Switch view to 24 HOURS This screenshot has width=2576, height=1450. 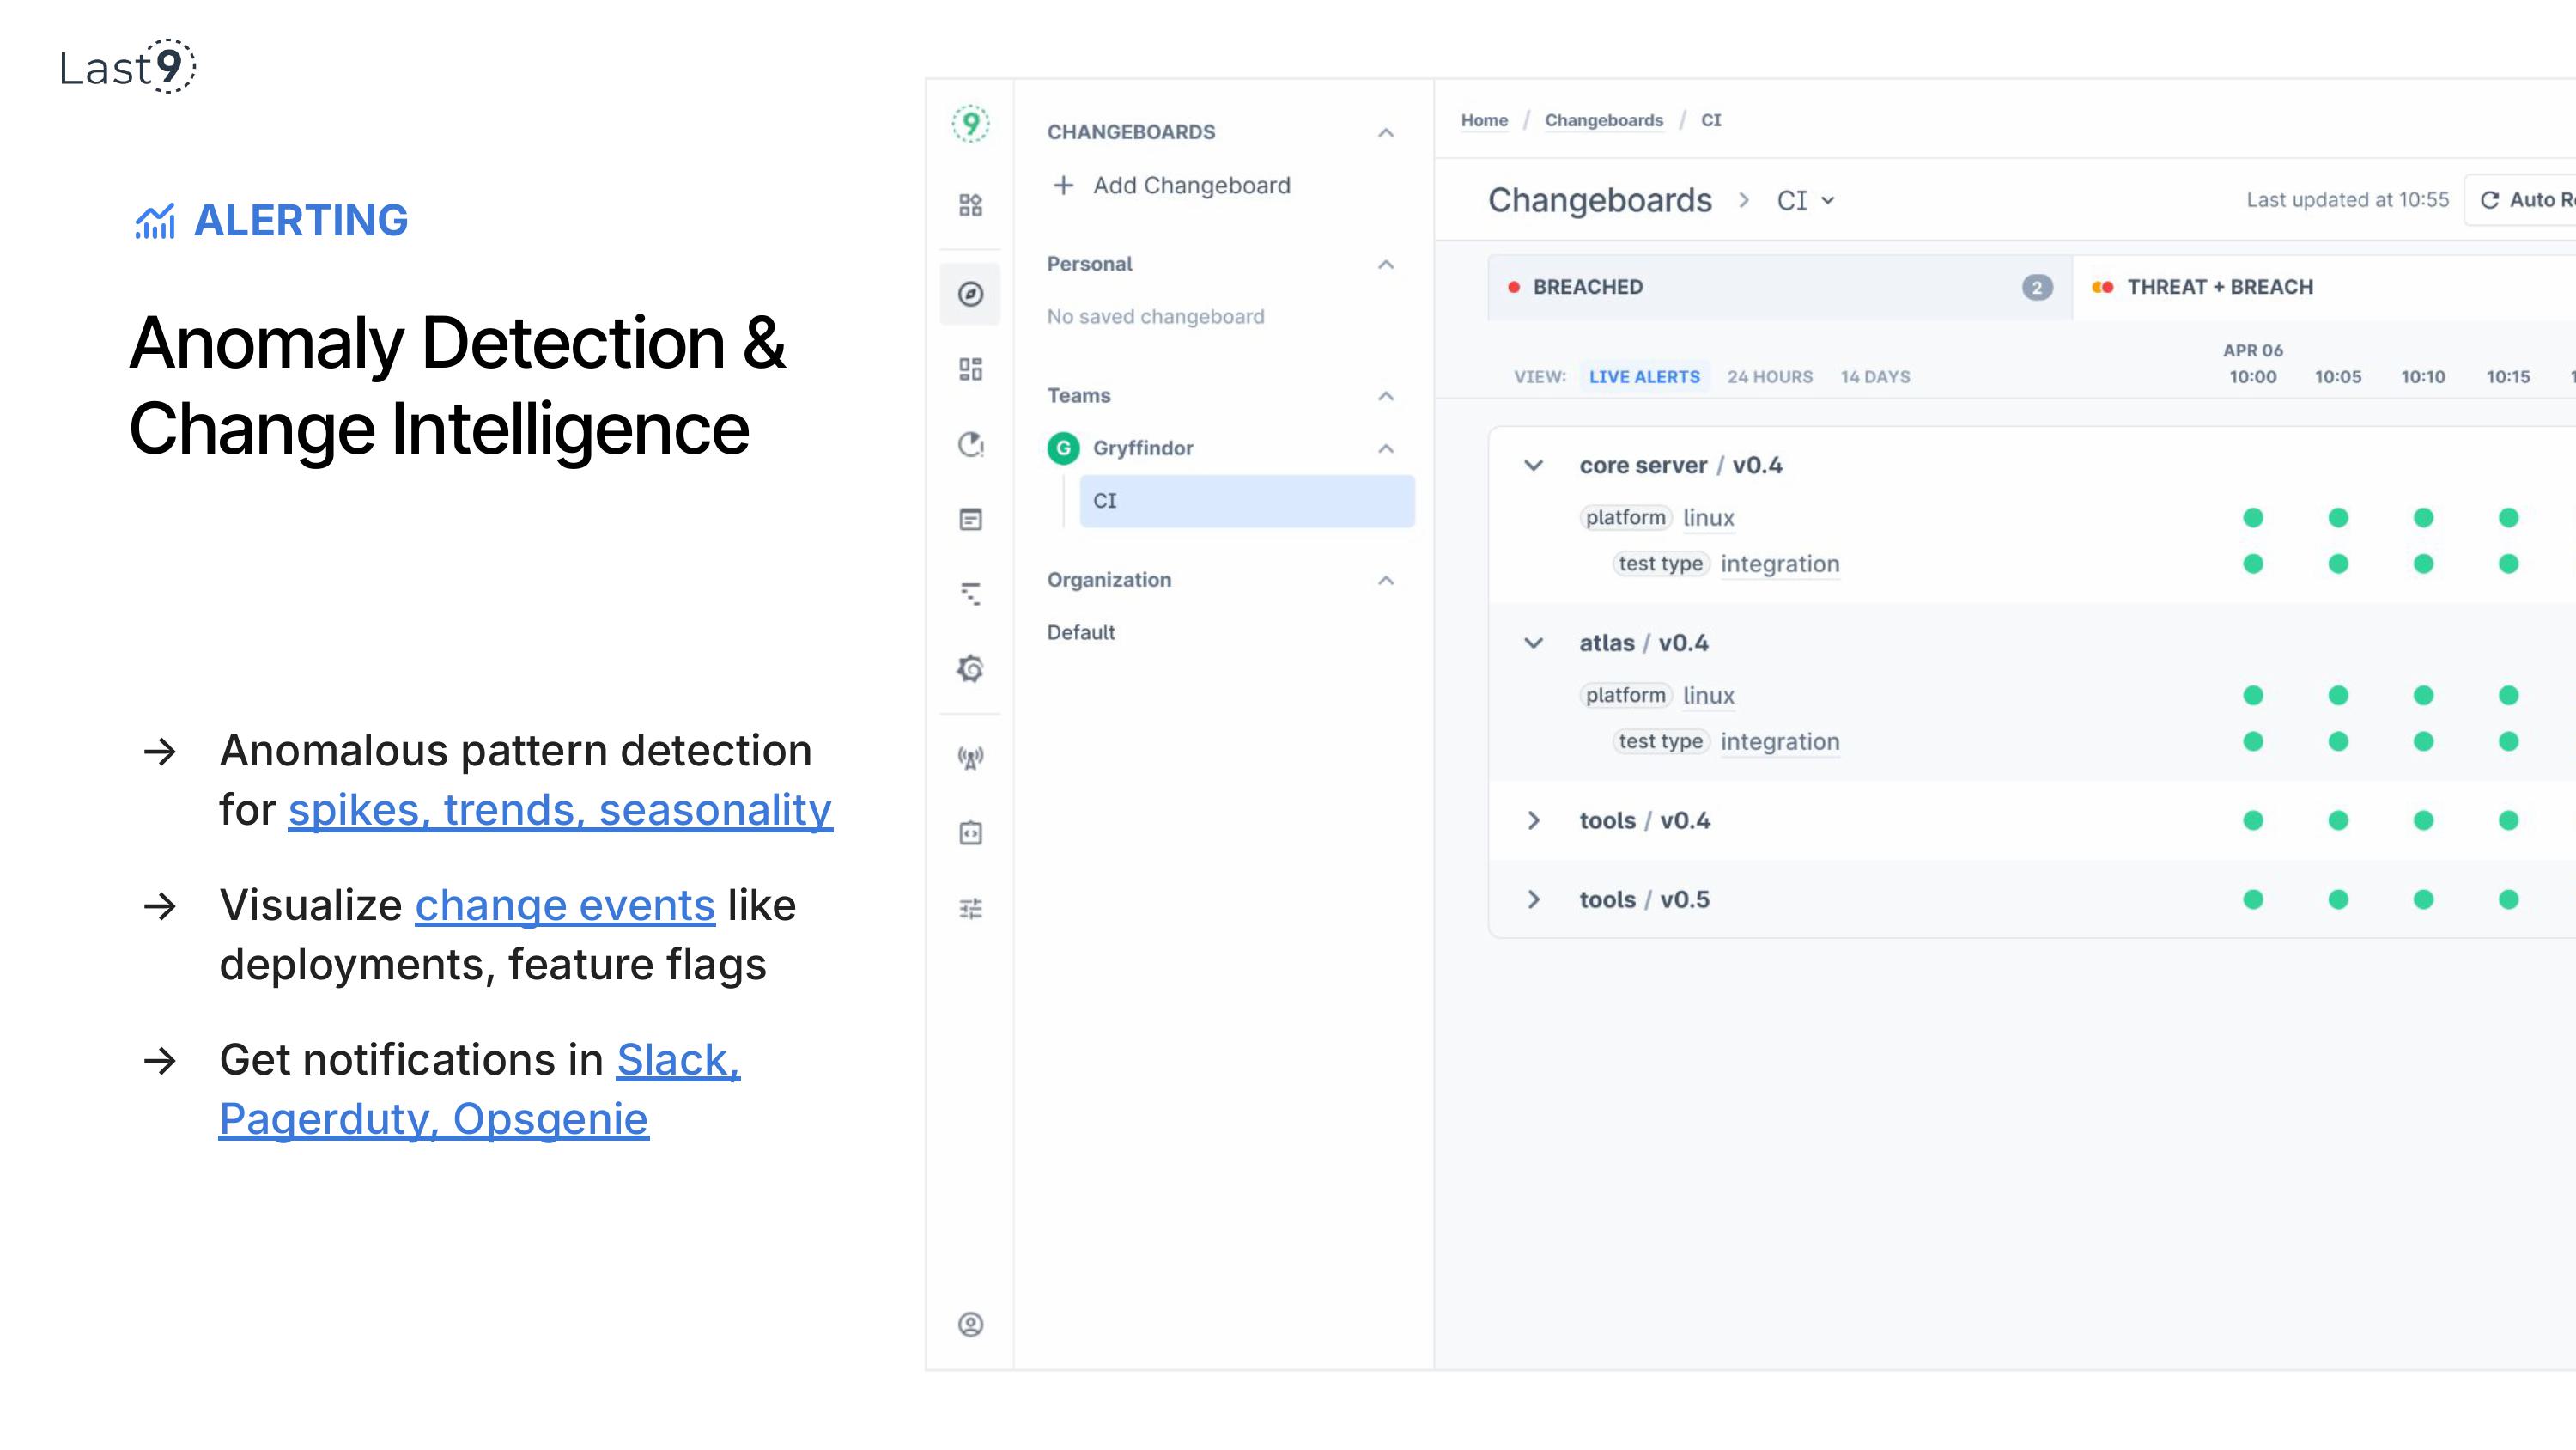click(x=1769, y=377)
